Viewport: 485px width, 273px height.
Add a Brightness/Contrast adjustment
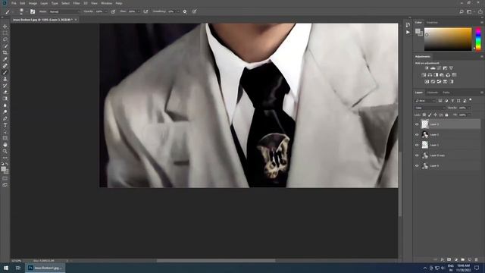pyautogui.click(x=427, y=68)
